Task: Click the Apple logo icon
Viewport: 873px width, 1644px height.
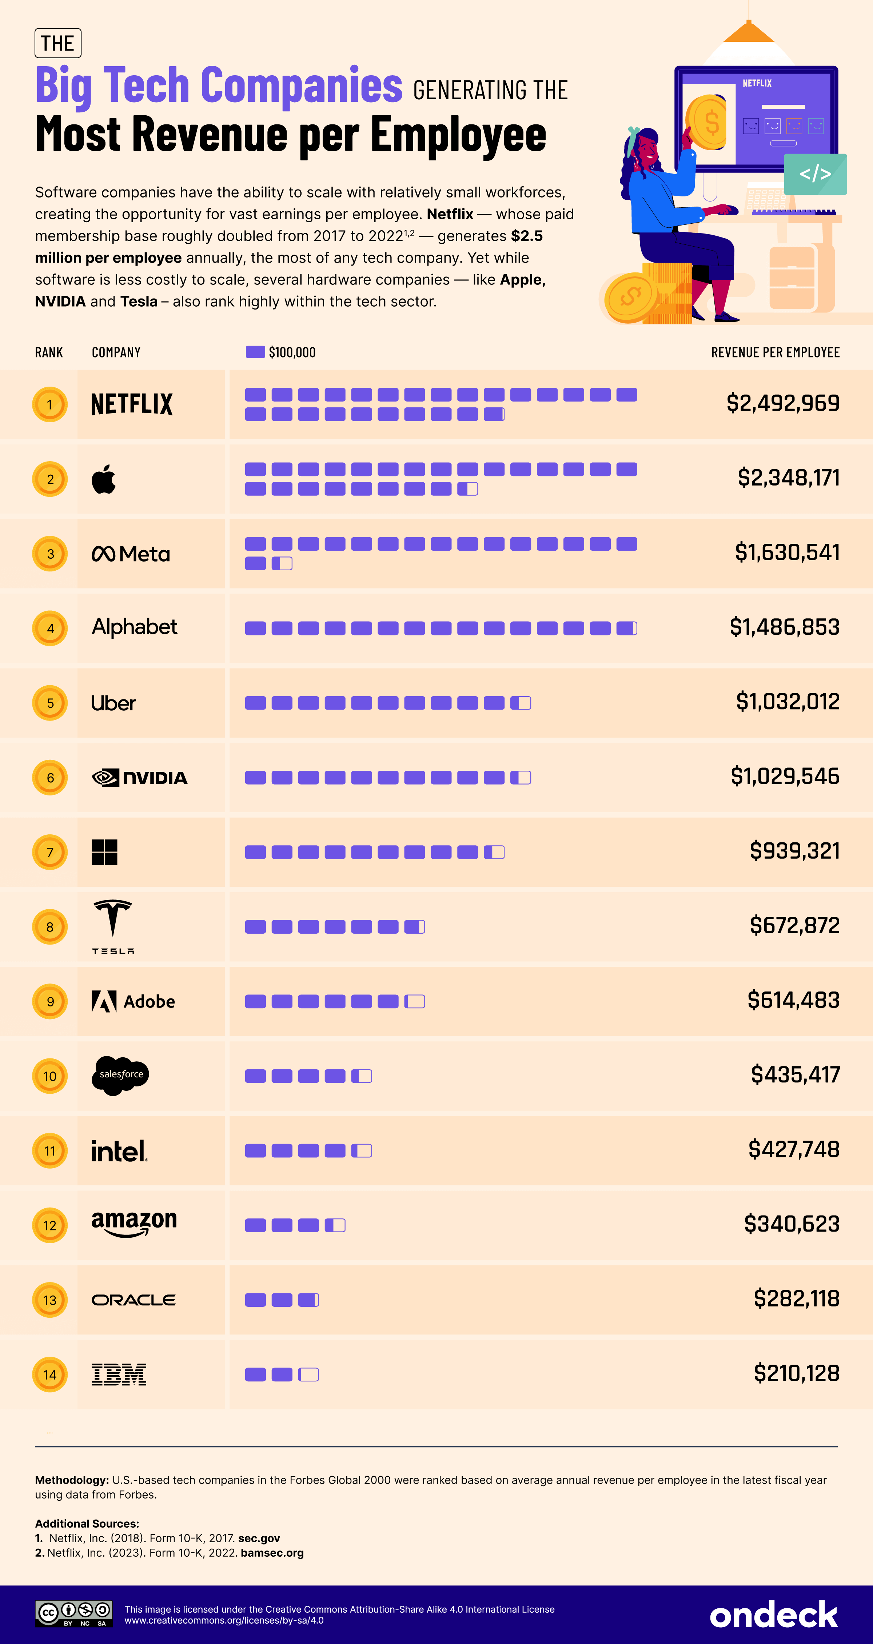Action: [104, 479]
